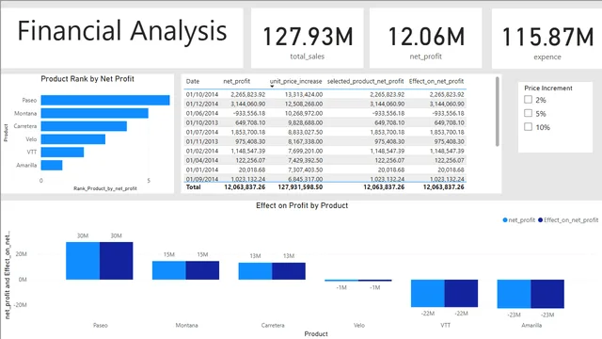Click the Total row label
The height and width of the screenshot is (339, 602).
pyautogui.click(x=193, y=187)
